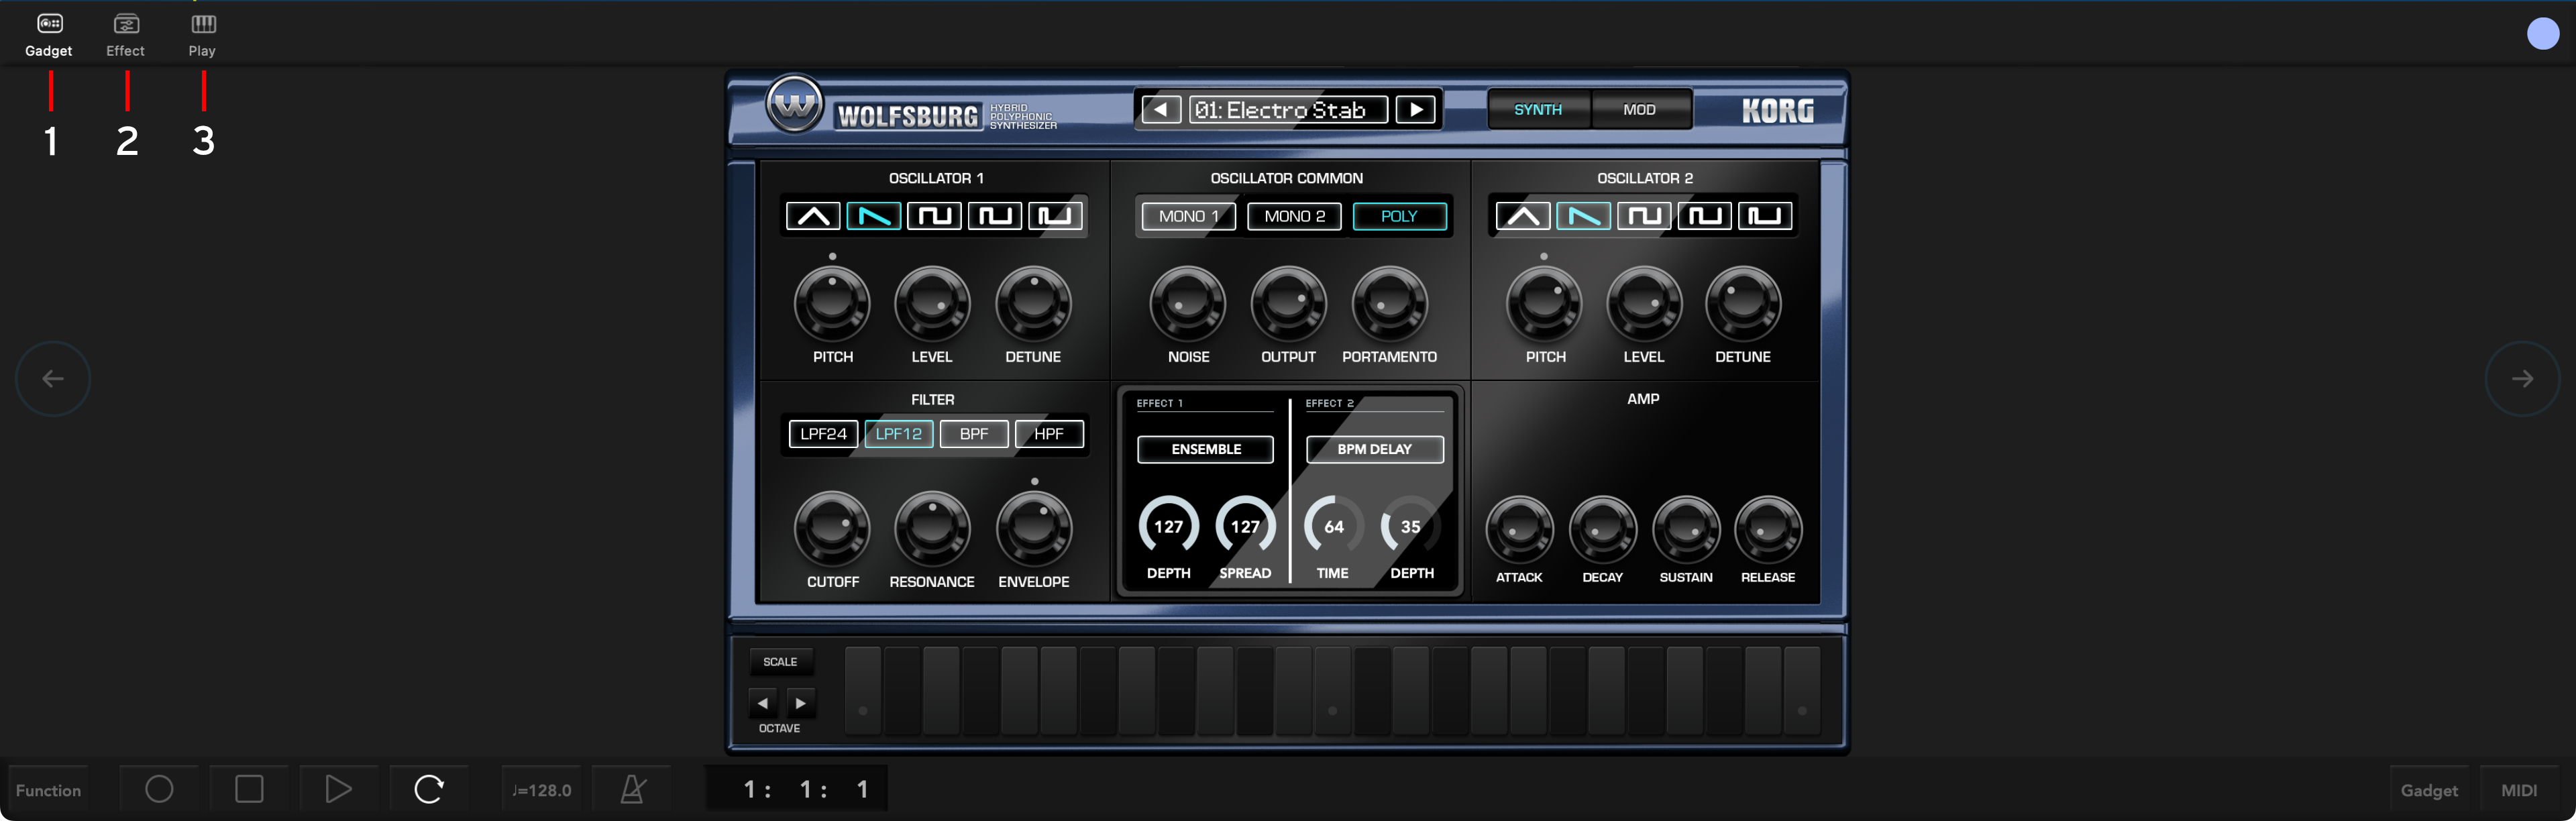Toggle the loop button
2576x821 pixels.
pyautogui.click(x=429, y=789)
